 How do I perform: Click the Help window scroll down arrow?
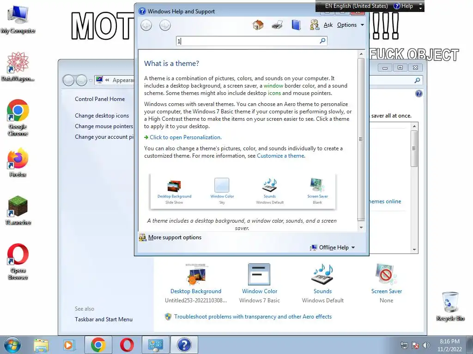[361, 228]
